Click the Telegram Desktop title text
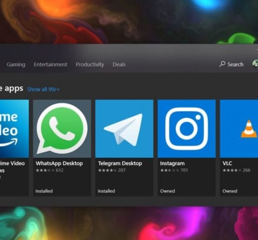The height and width of the screenshot is (240, 258). tap(120, 163)
